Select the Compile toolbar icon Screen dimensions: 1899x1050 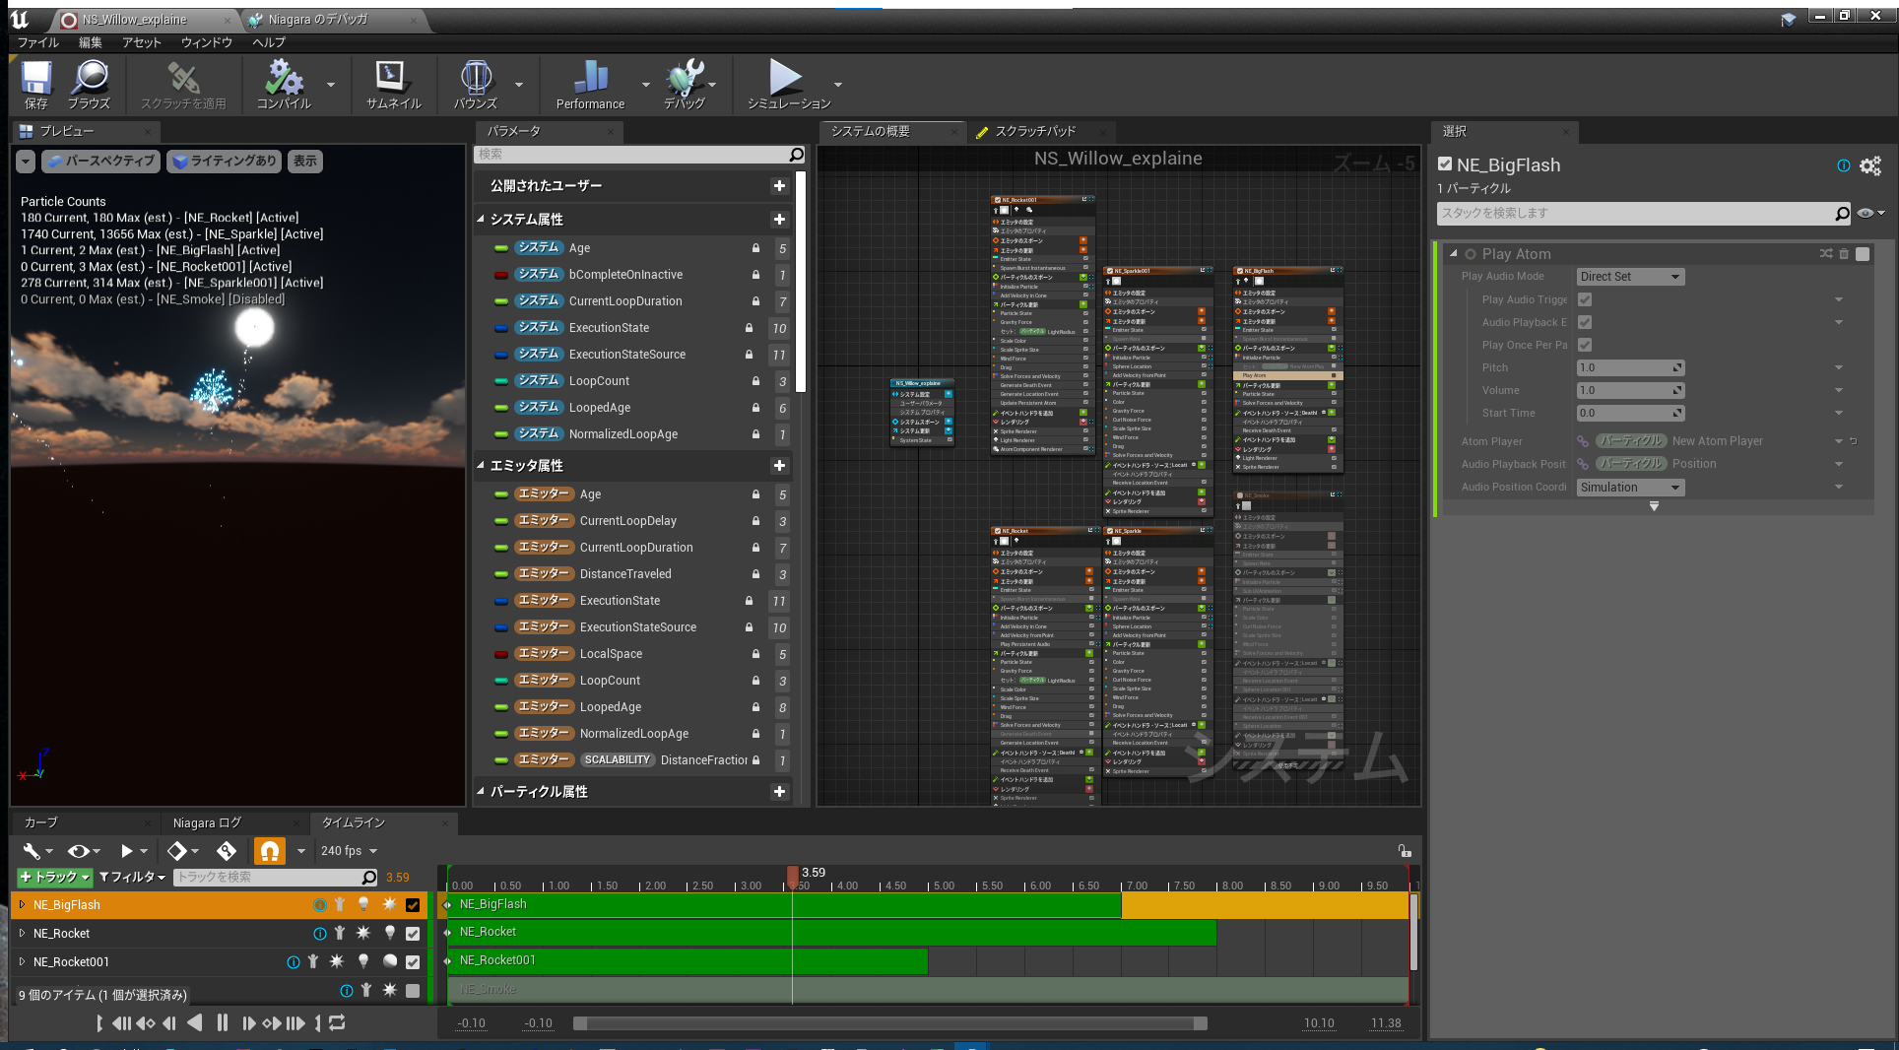pos(285,82)
